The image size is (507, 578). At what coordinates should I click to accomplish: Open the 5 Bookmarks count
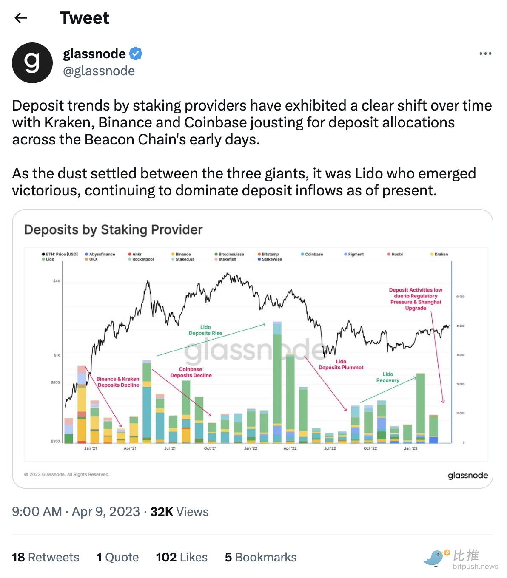[x=261, y=557]
